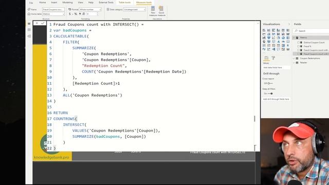
Task: Select the Matrix visual
Action: click(283, 45)
